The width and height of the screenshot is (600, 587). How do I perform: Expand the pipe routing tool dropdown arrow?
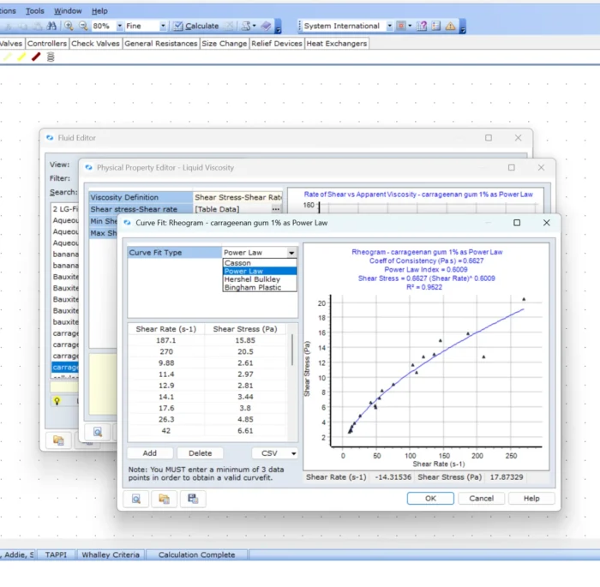(254, 26)
